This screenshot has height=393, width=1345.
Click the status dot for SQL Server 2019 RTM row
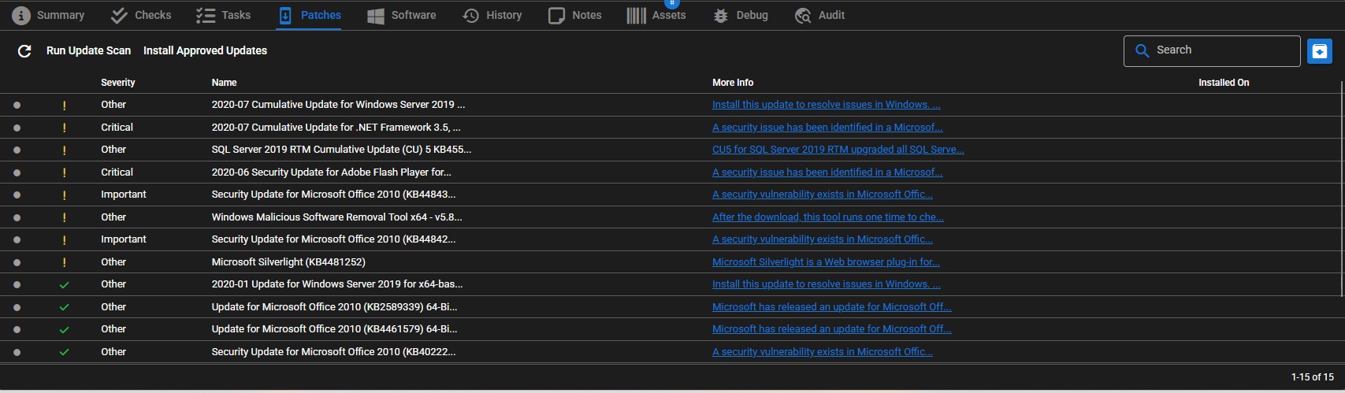17,150
